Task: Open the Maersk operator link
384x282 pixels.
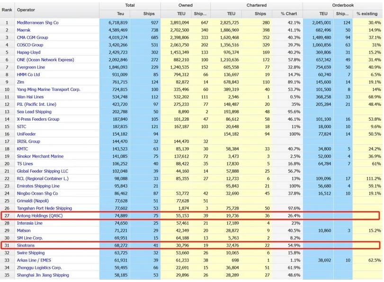Action: click(24, 30)
